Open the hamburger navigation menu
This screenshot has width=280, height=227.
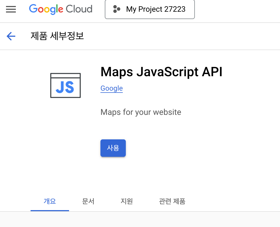tap(11, 9)
